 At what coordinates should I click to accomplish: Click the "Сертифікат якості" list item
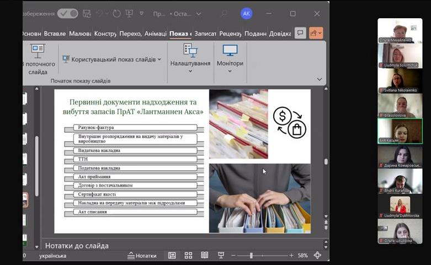tap(135, 194)
